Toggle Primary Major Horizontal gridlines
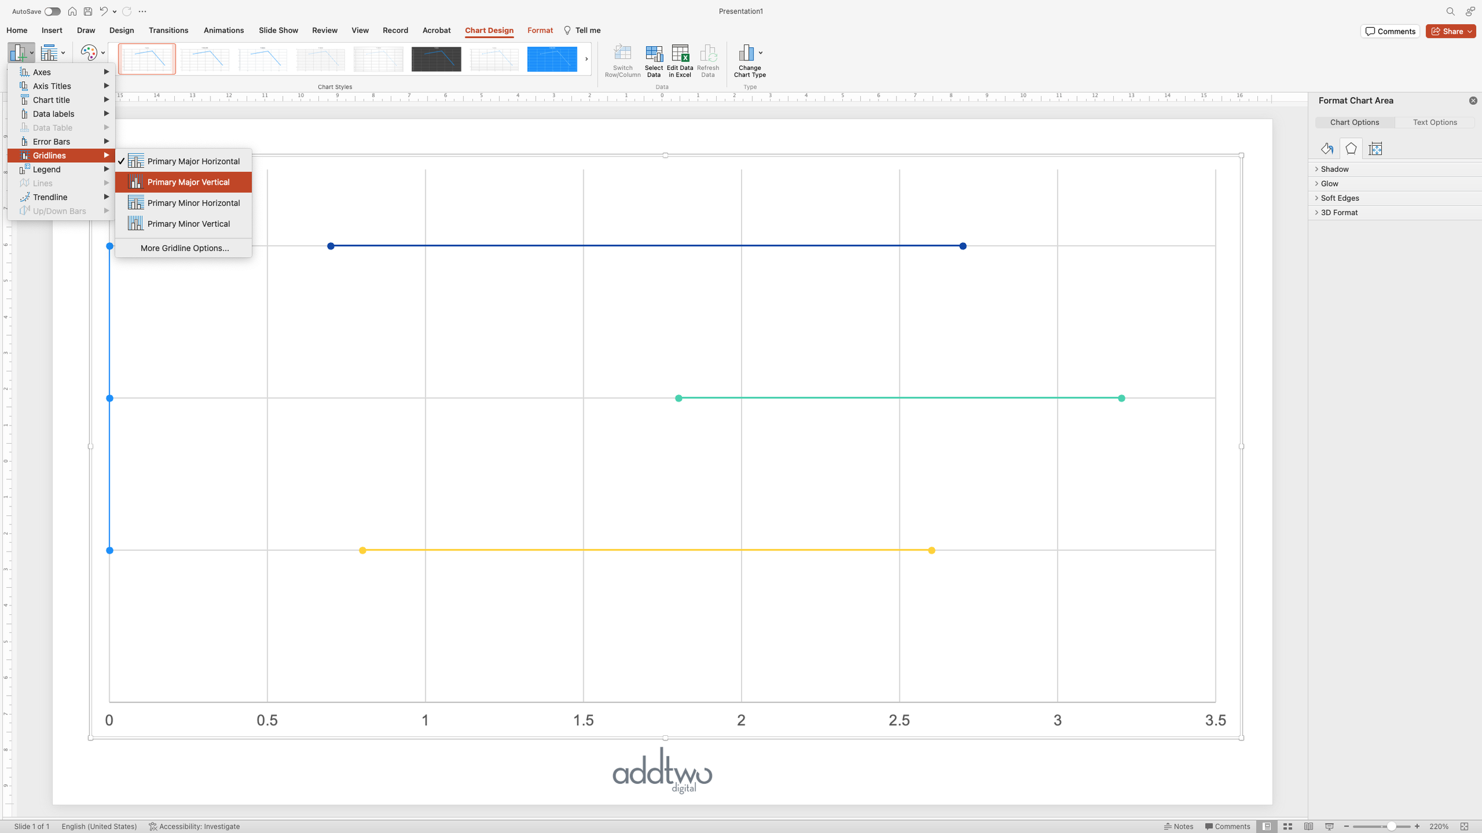 (193, 161)
